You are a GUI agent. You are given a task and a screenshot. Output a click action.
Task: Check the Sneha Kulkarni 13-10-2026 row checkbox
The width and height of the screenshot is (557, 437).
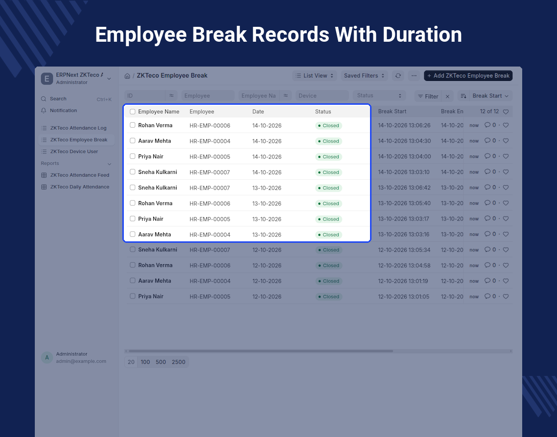tap(132, 188)
